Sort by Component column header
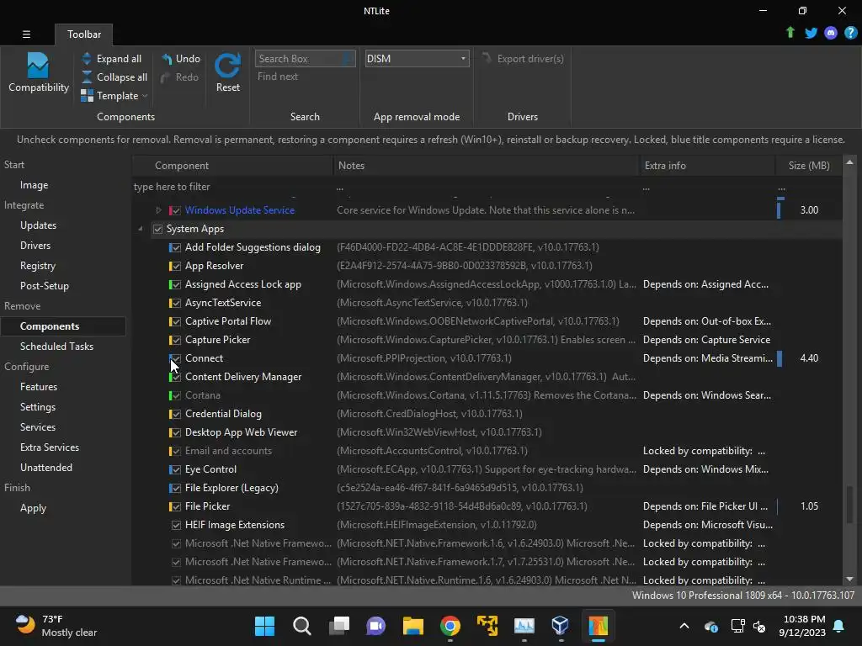 pyautogui.click(x=233, y=166)
